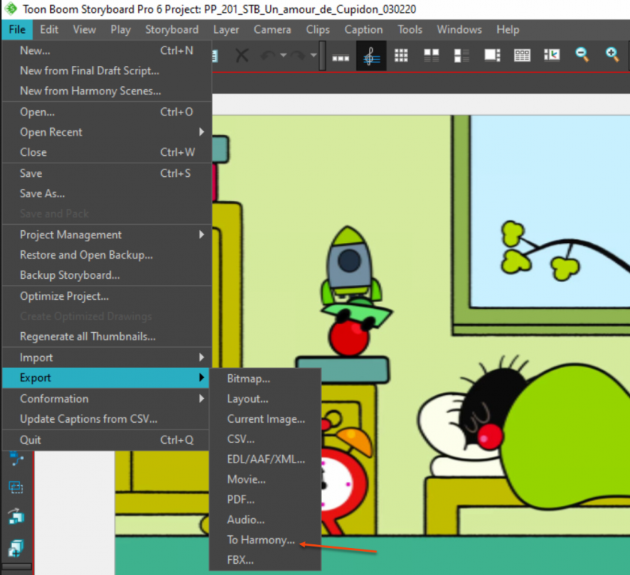Select the vertical panels workspace icon
630x575 pixels.
(x=462, y=55)
